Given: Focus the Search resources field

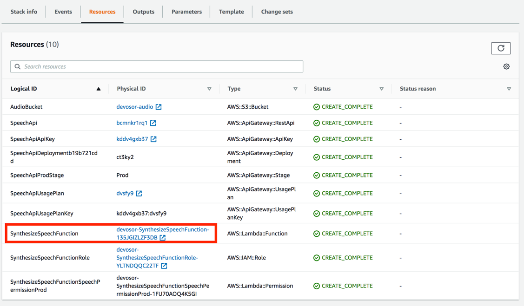Looking at the screenshot, I should click(157, 66).
